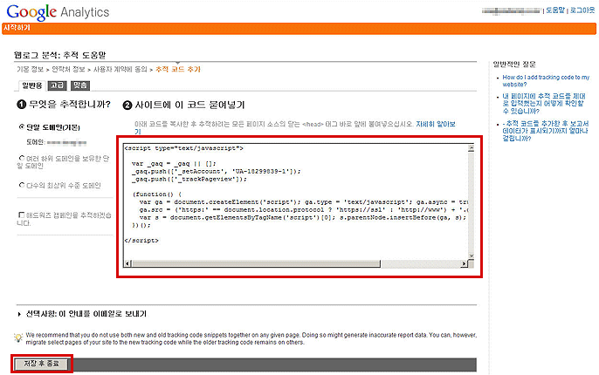Click the horizontal scroll left arrow

click(127, 263)
